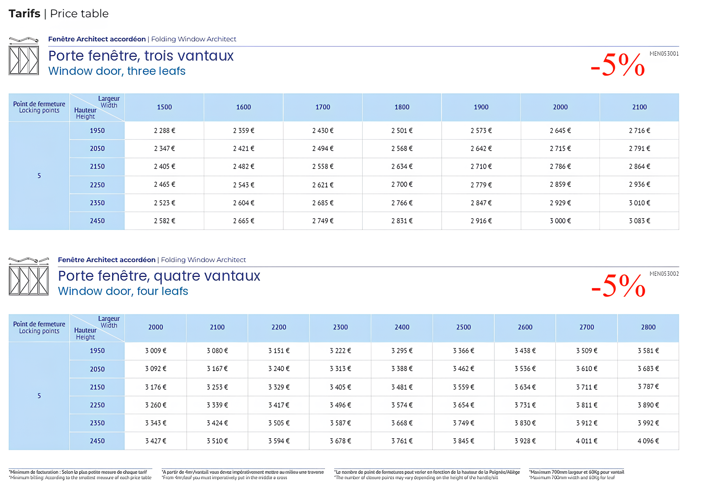Click the 1500 width header, three-leaf table
707x494 pixels.
pos(164,107)
